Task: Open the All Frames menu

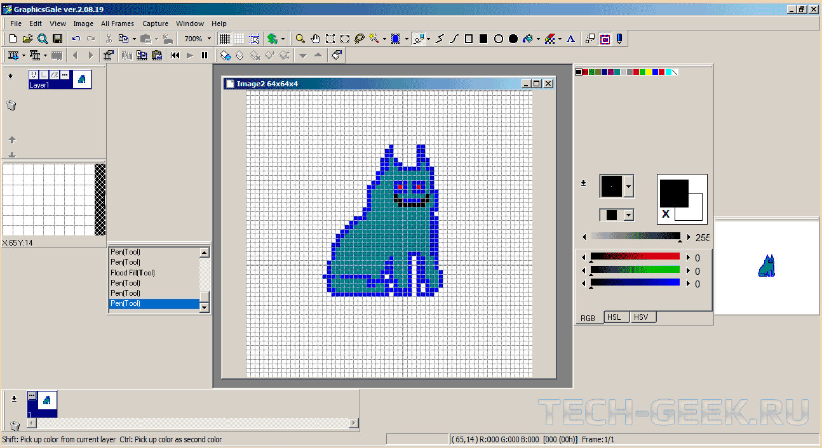Action: [118, 23]
